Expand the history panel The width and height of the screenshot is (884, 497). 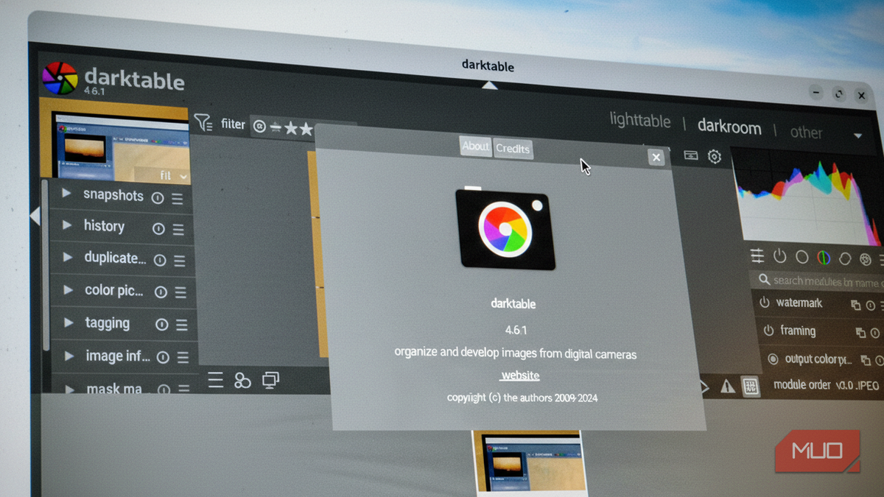tap(67, 225)
